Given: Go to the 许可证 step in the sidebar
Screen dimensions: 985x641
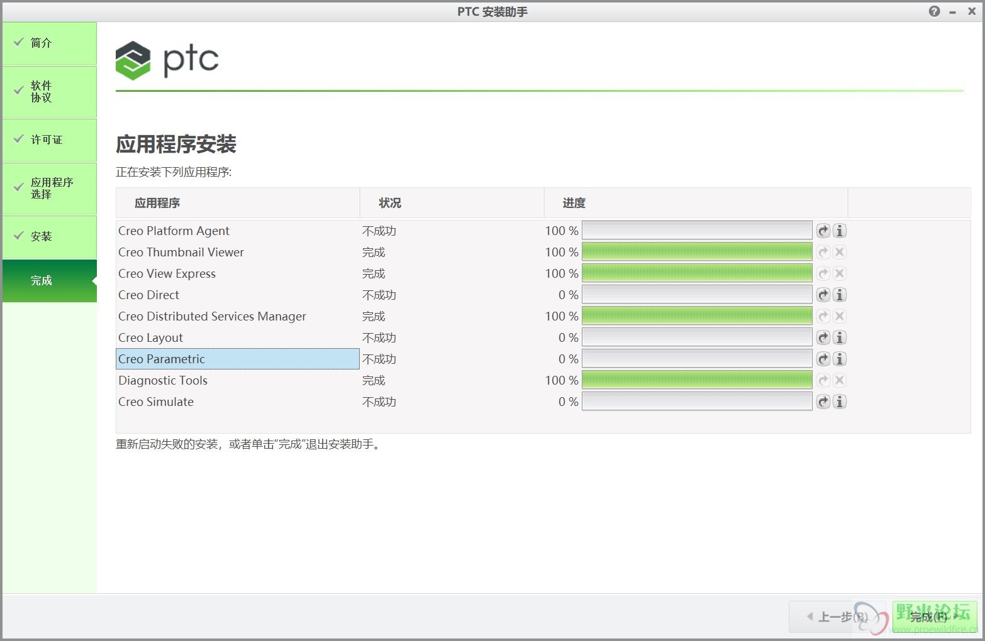Looking at the screenshot, I should (50, 140).
